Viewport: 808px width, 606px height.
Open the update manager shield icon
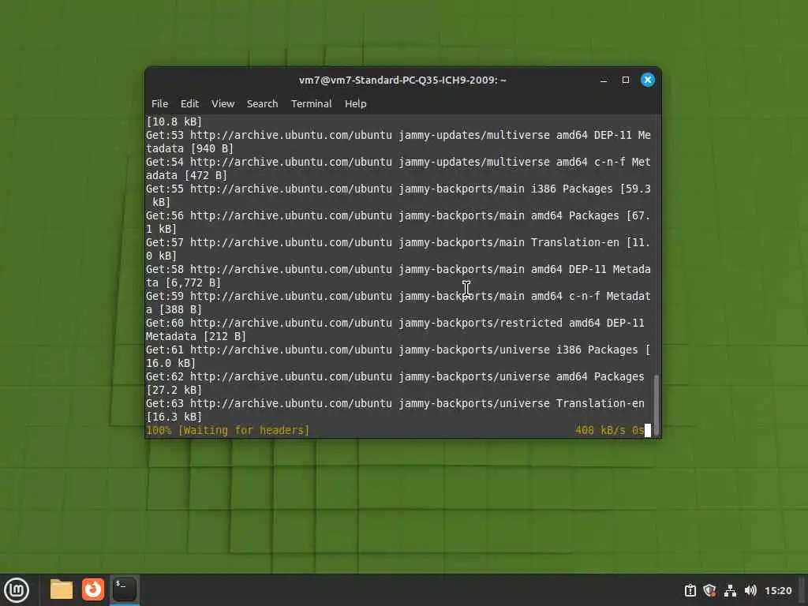(709, 590)
